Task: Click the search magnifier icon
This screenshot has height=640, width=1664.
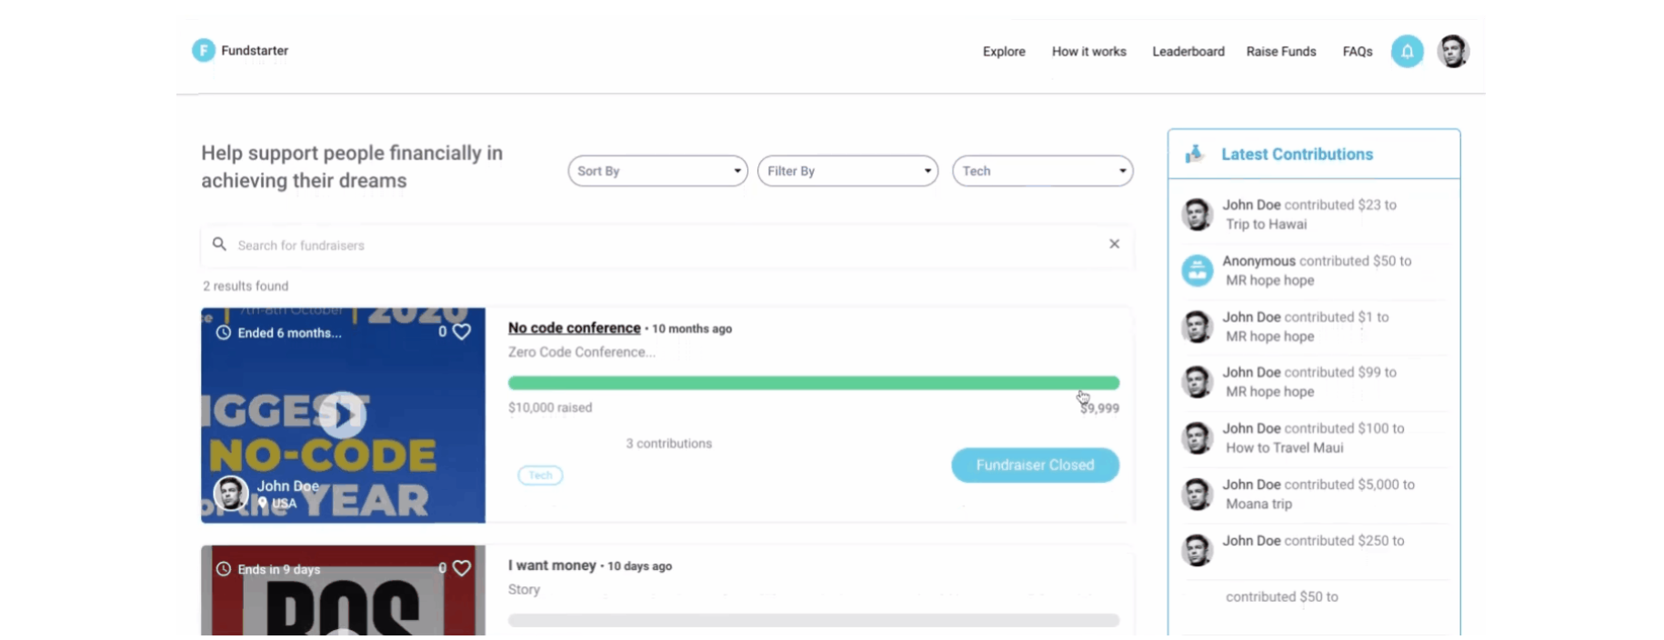Action: coord(219,244)
